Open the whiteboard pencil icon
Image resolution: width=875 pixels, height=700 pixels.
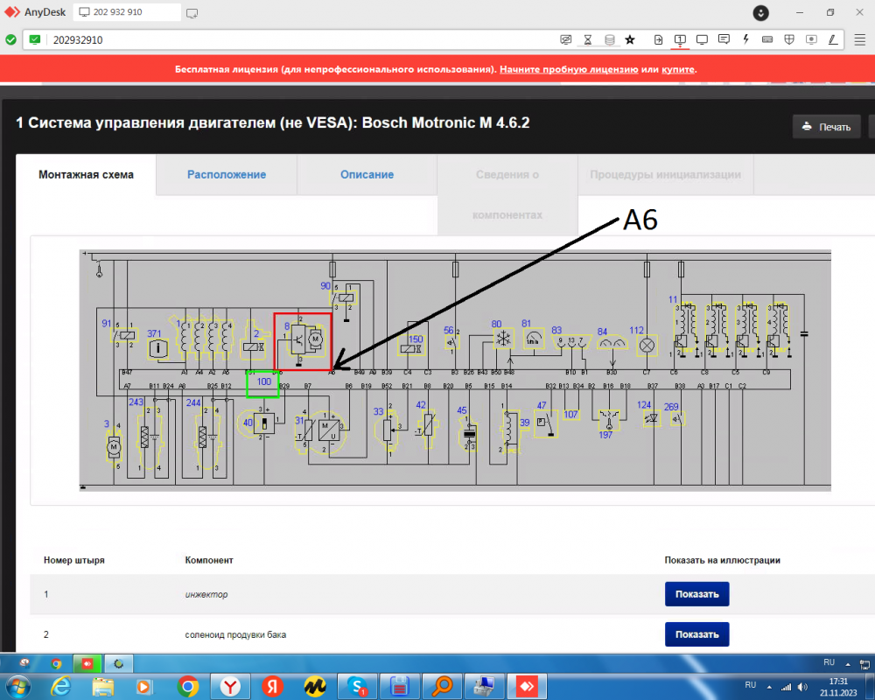click(833, 39)
